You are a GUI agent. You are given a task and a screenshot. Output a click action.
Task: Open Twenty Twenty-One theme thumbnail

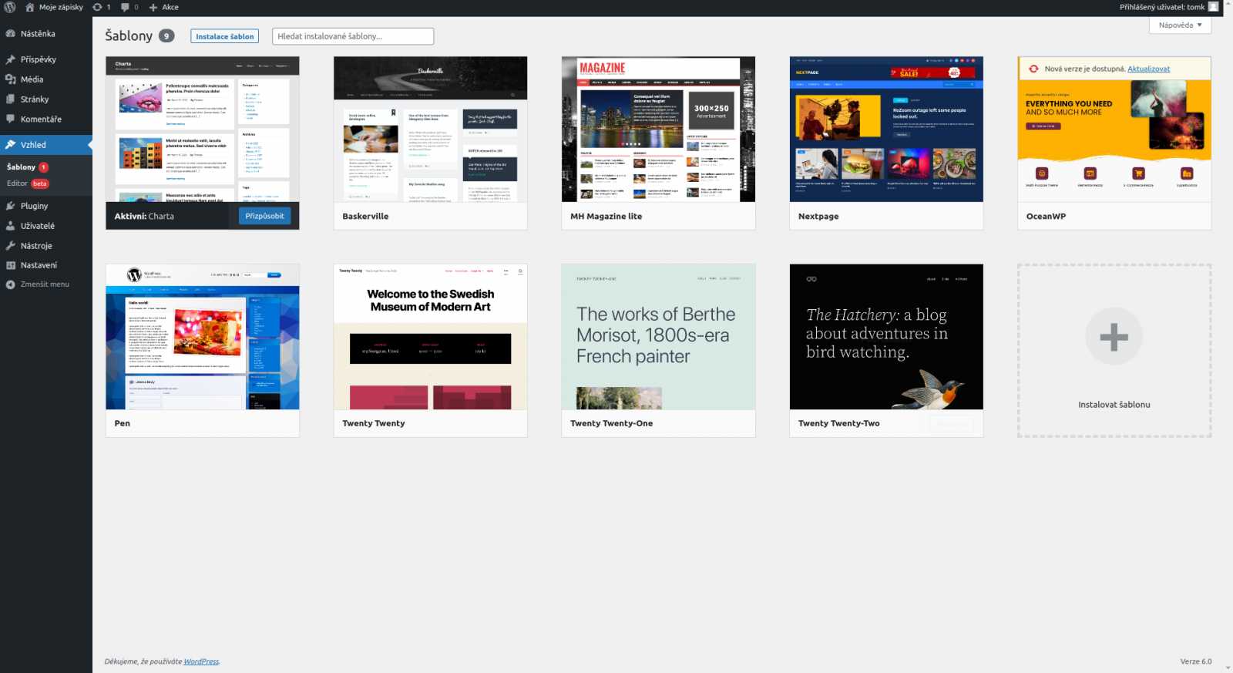pos(658,337)
